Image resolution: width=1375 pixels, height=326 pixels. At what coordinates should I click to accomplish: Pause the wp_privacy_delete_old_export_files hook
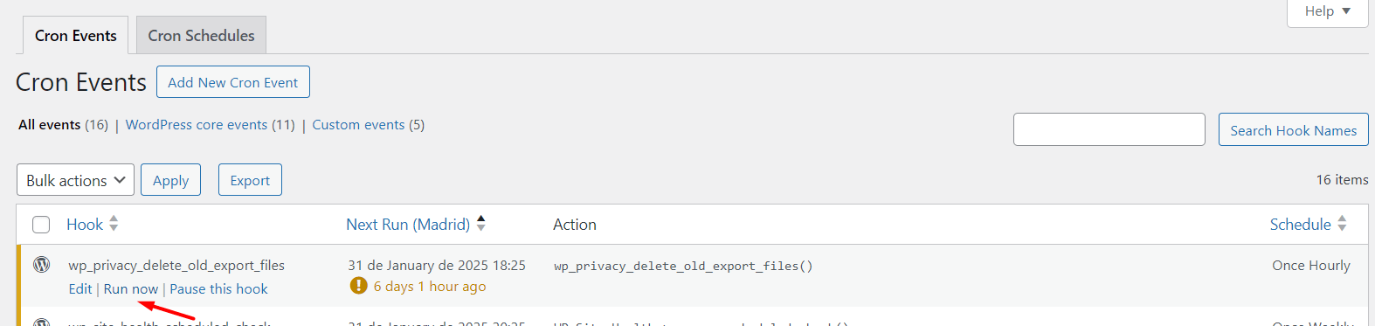click(x=218, y=289)
